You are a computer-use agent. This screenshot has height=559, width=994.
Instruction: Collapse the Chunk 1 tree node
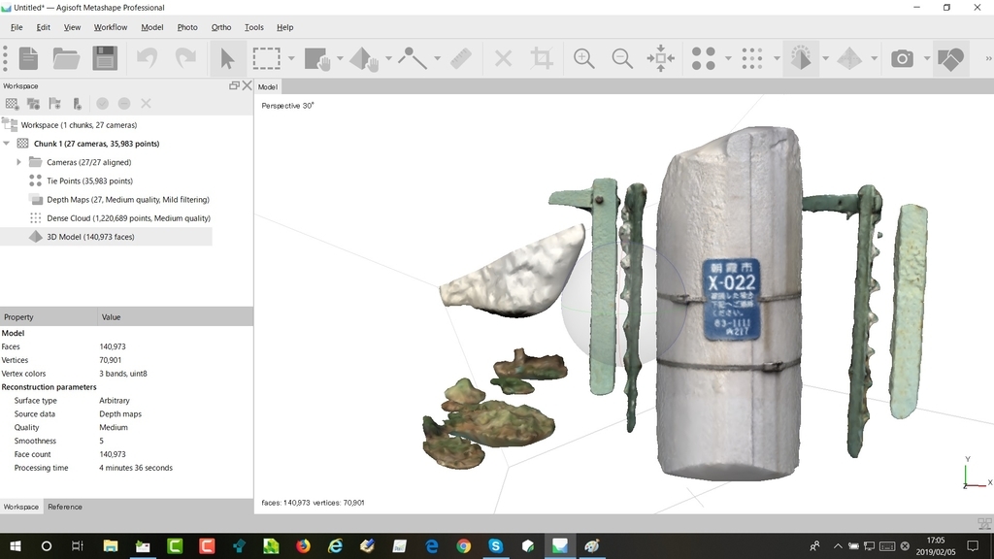(x=7, y=144)
